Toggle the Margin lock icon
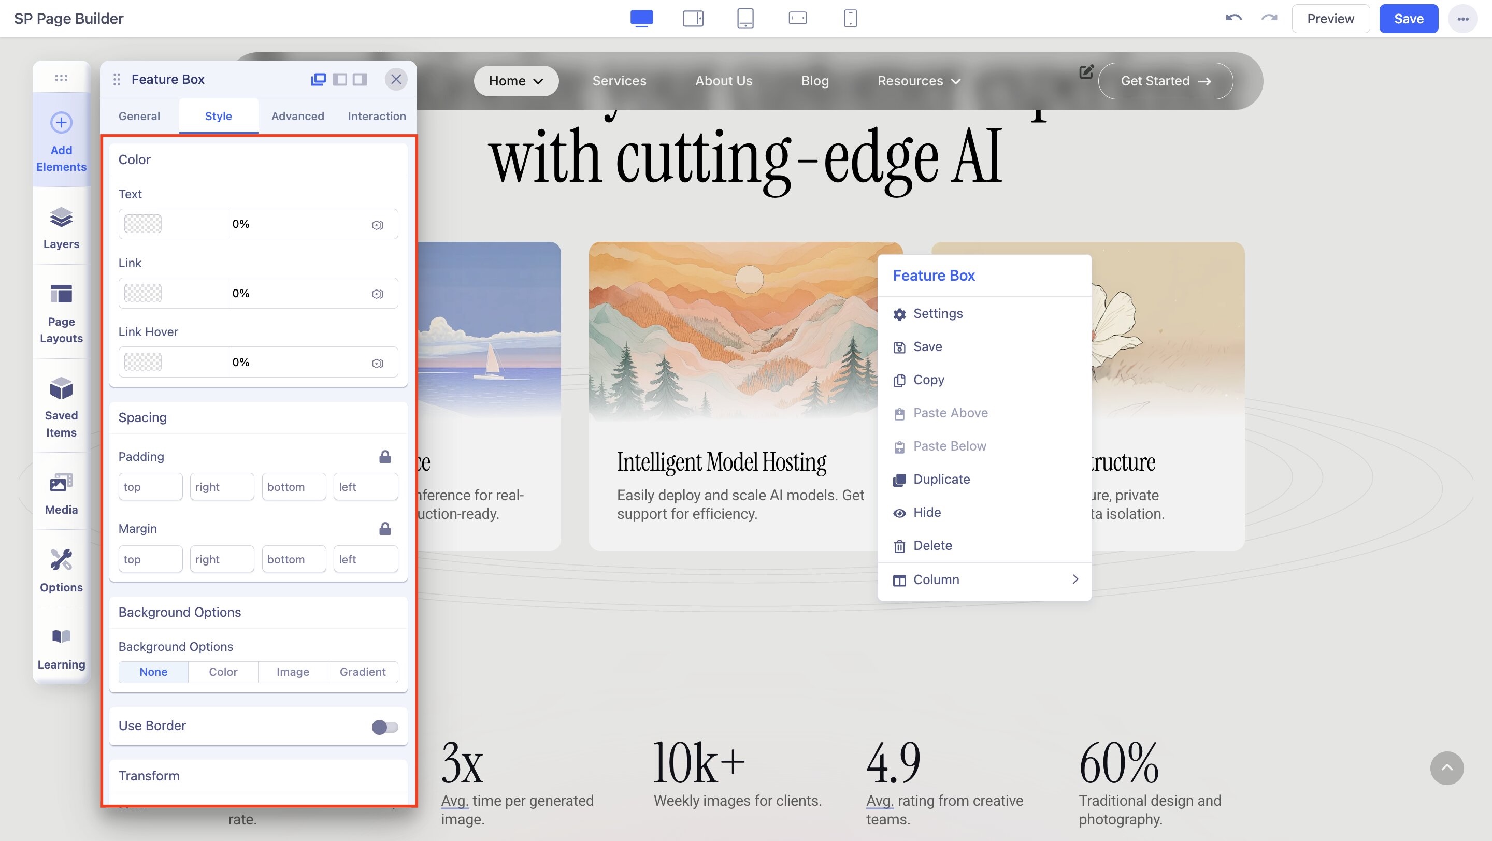Image resolution: width=1492 pixels, height=841 pixels. pos(384,528)
